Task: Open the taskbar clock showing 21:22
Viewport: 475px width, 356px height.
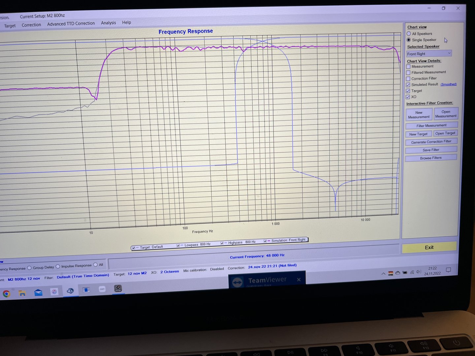Action: [432, 271]
